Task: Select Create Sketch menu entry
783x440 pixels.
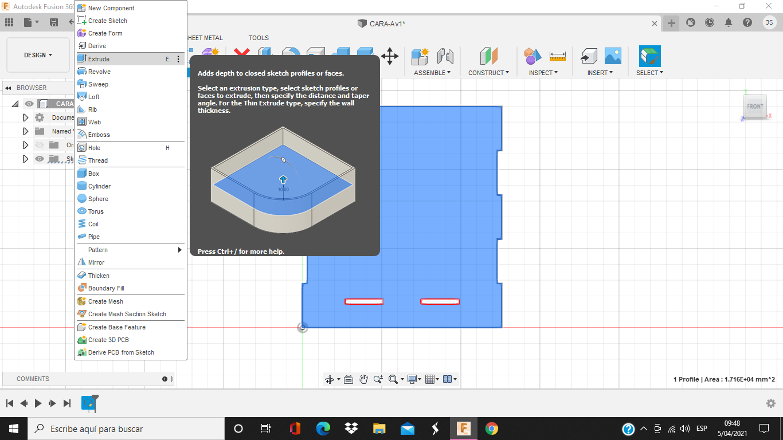Action: (131, 21)
